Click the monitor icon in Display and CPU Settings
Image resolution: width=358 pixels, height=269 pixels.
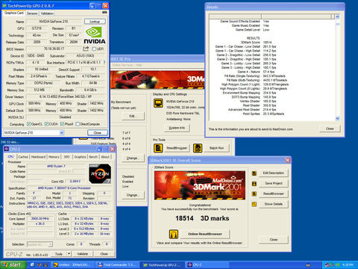[x=158, y=103]
